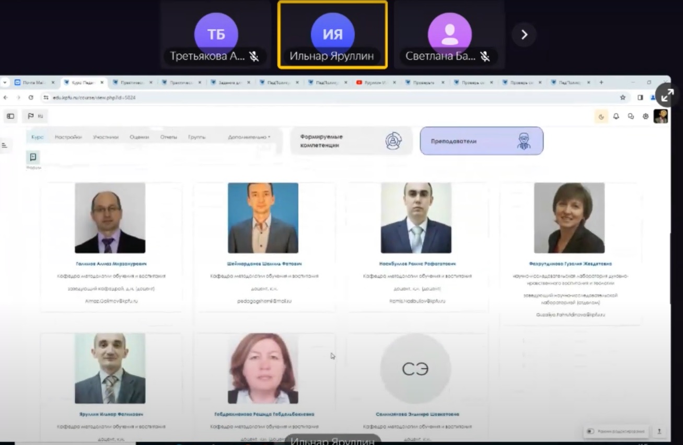The width and height of the screenshot is (683, 445).
Task: Click the browser address bar
Action: click(x=314, y=97)
